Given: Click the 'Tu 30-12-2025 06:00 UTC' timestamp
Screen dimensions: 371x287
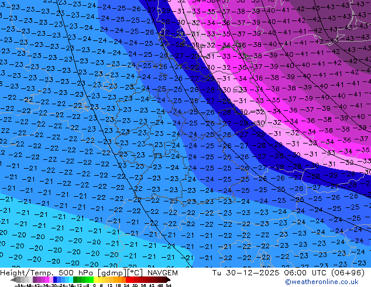Looking at the screenshot, I should tap(270, 273).
